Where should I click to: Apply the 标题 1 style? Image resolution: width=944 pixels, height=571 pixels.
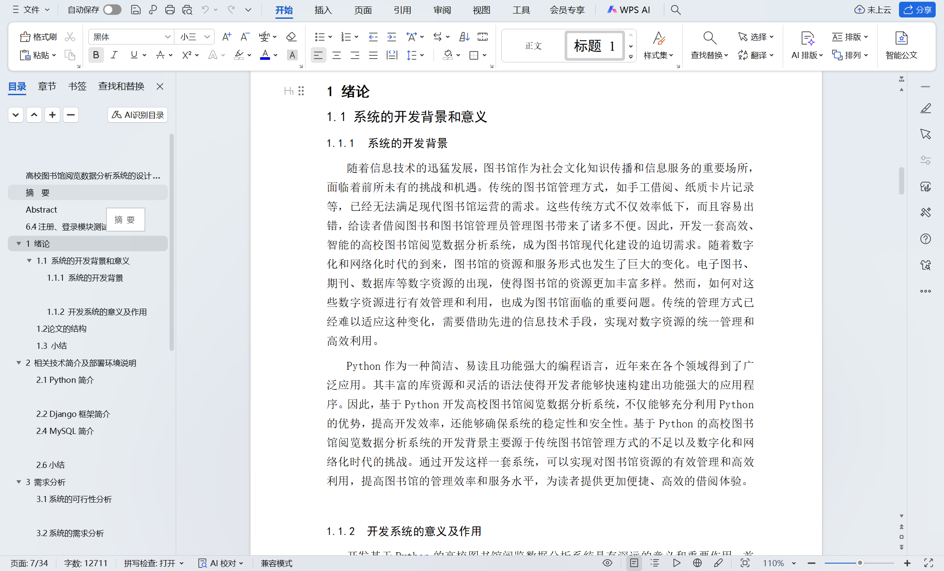tap(594, 45)
